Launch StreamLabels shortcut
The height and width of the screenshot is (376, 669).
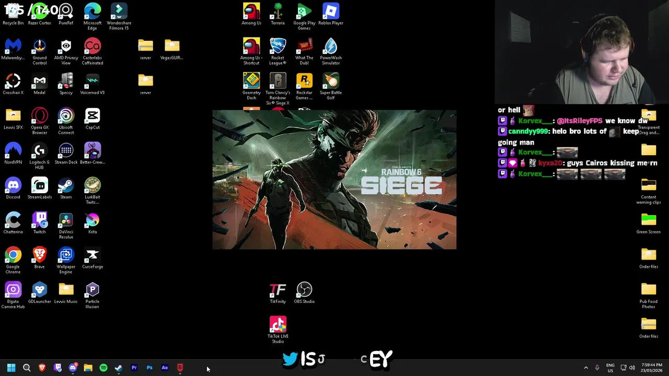point(40,189)
